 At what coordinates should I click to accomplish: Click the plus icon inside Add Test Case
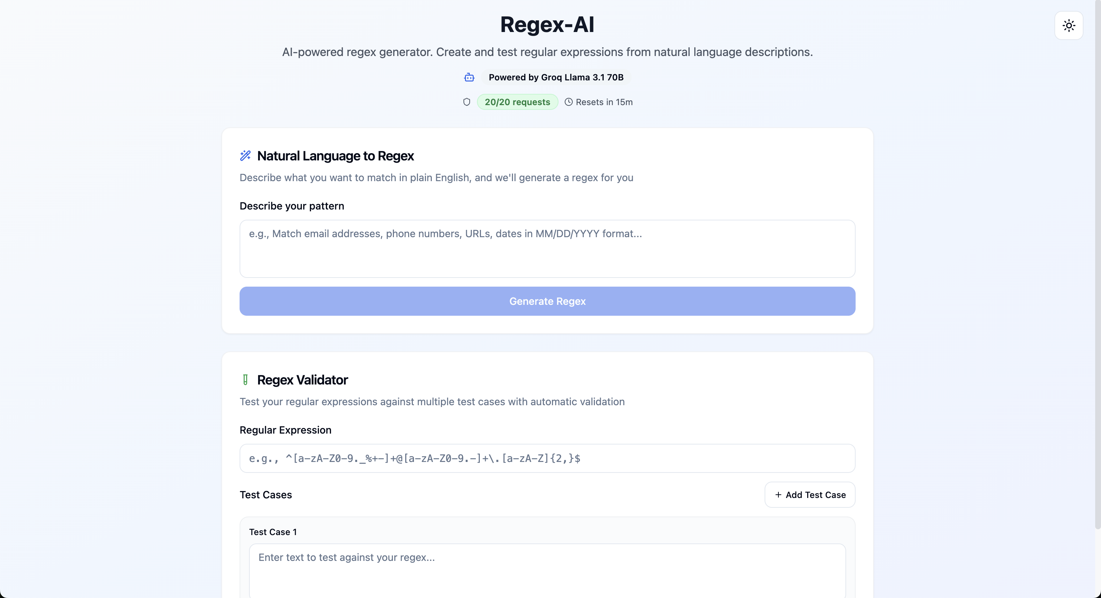pos(778,494)
